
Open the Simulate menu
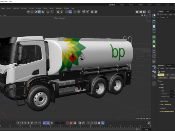(x=38, y=8)
